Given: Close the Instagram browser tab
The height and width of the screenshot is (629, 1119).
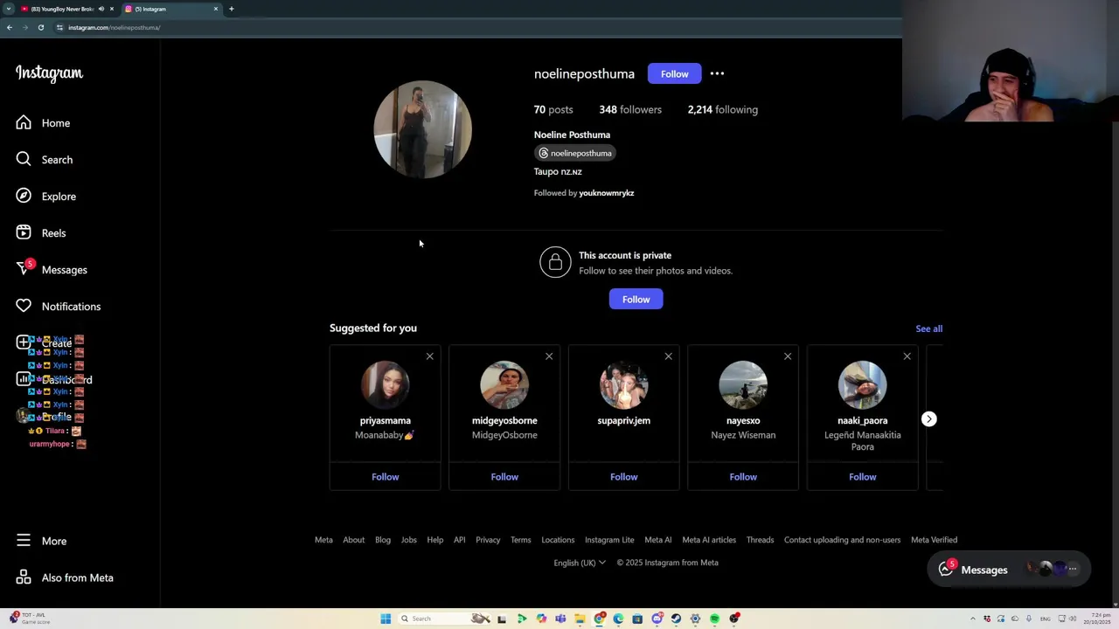Looking at the screenshot, I should coord(216,9).
